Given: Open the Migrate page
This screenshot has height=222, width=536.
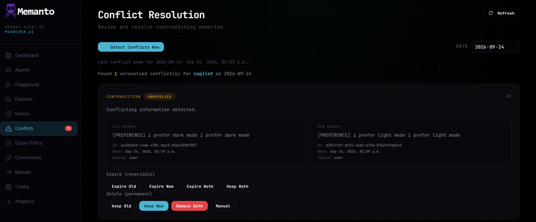Looking at the screenshot, I should coord(39,172).
